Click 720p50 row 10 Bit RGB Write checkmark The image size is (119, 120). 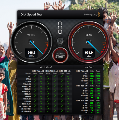point(48,81)
